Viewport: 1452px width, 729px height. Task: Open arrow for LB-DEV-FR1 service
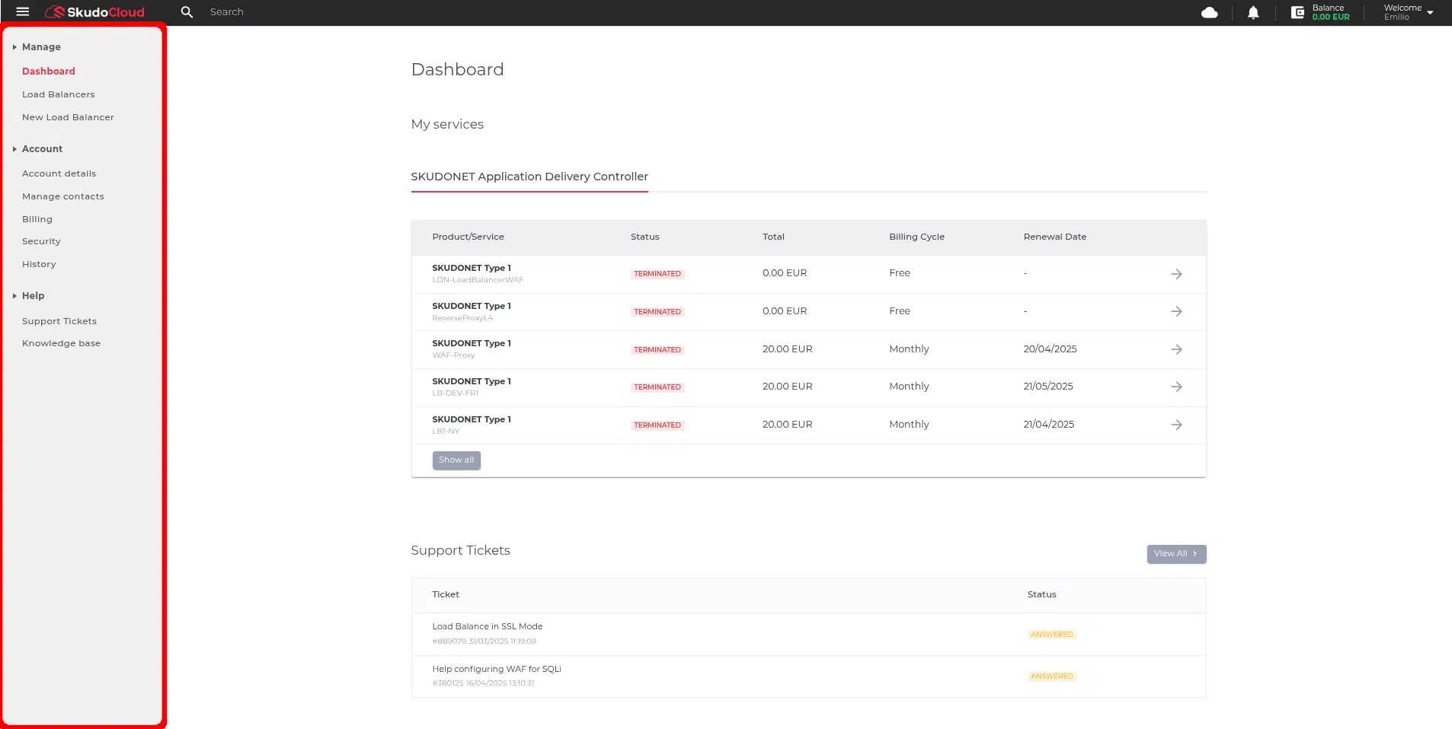[x=1176, y=387]
